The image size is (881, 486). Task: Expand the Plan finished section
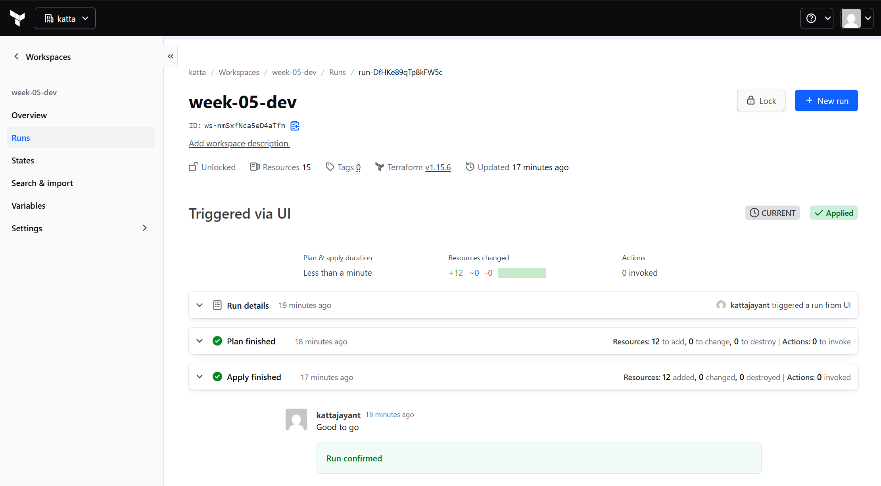[x=200, y=341]
